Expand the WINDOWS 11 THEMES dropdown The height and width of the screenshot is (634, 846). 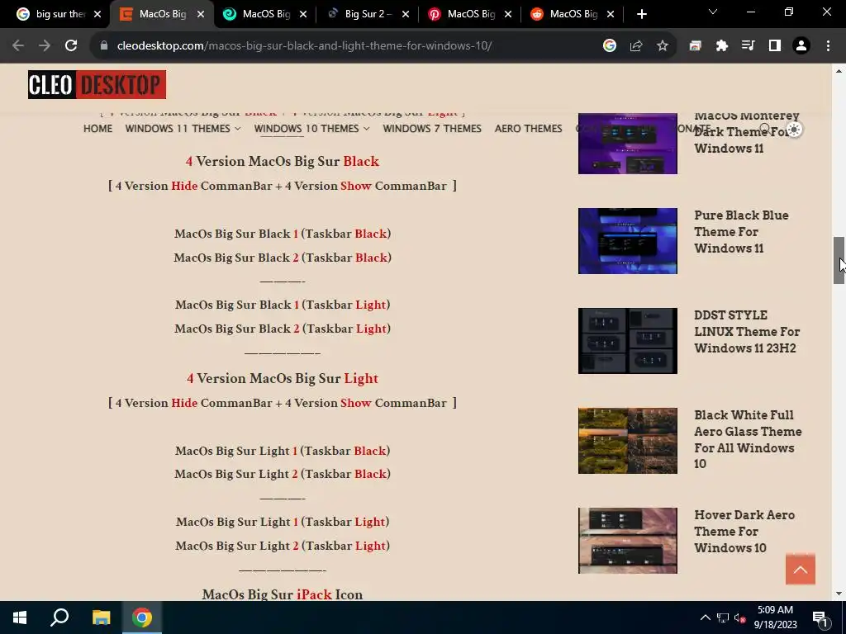[183, 129]
